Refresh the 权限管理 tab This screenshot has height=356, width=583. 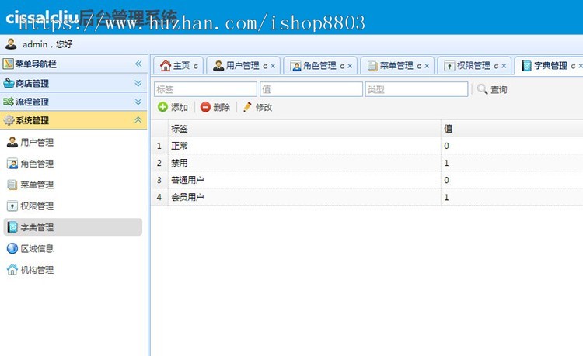tap(496, 67)
